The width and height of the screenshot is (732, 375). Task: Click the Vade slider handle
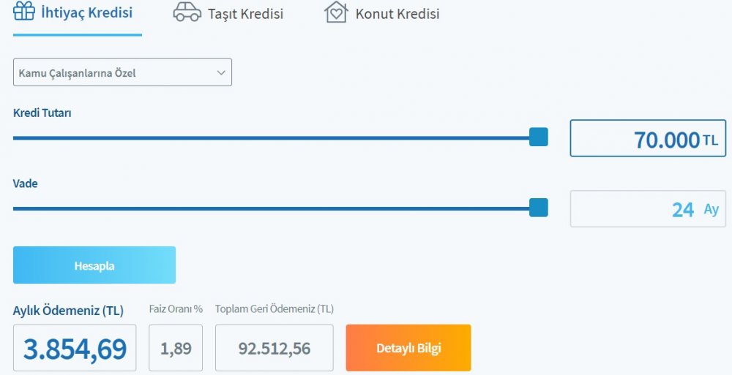coord(539,208)
